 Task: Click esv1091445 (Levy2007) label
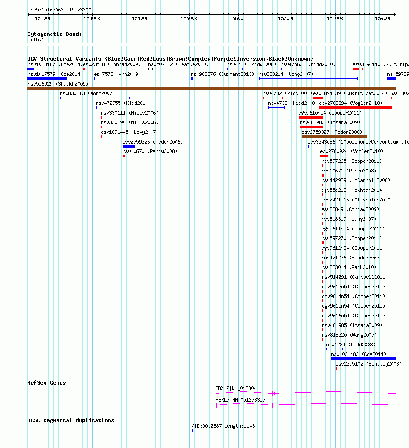(x=130, y=132)
